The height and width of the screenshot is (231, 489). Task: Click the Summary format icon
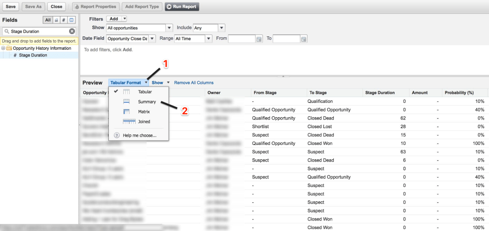pyautogui.click(x=126, y=101)
